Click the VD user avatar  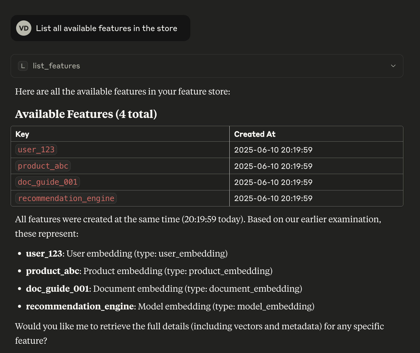[24, 28]
